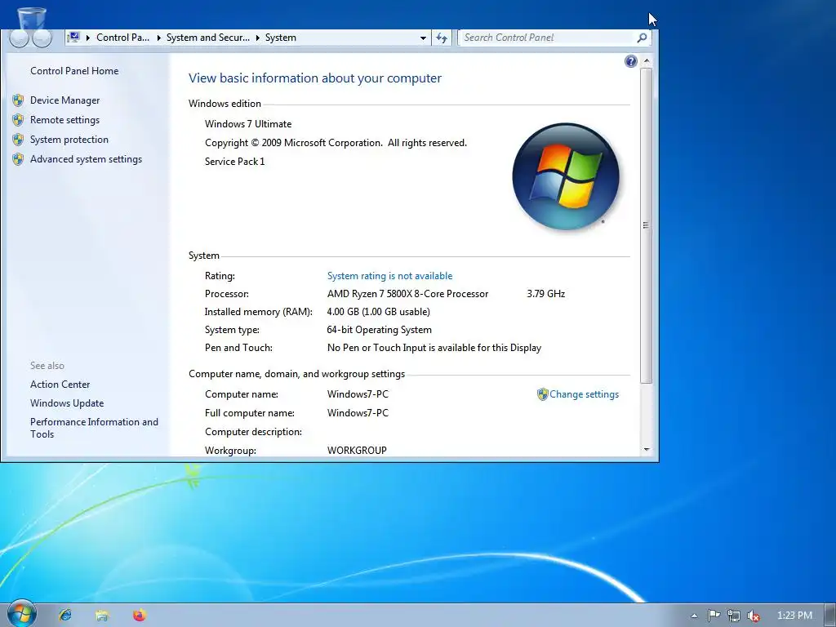Expand arrow after 'System and Secur...' breadcrumb

click(x=257, y=38)
